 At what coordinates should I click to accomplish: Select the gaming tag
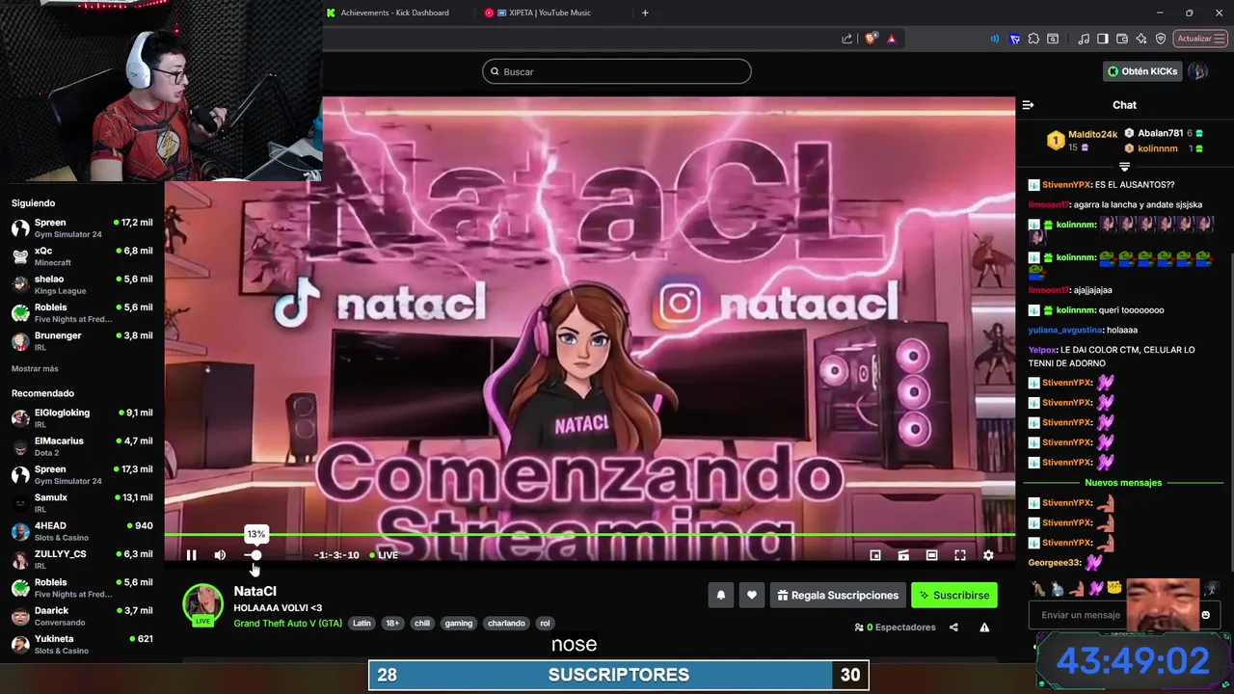pos(459,624)
